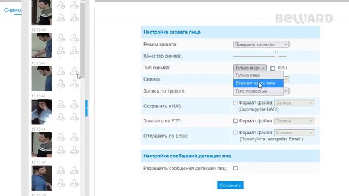
Task: Open the FTP file format dropdown
Action: click(x=294, y=121)
